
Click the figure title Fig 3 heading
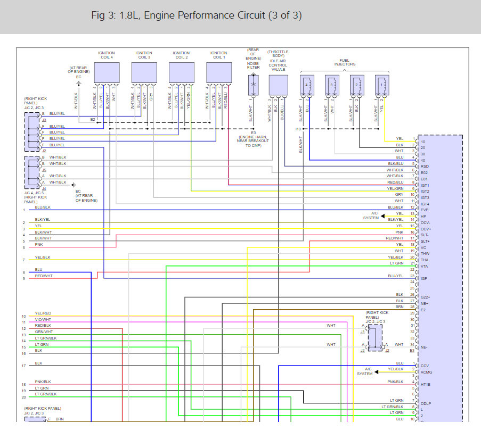point(197,15)
